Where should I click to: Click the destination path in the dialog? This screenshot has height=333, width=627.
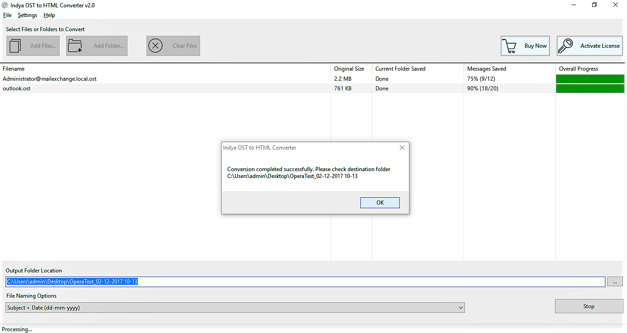point(292,176)
